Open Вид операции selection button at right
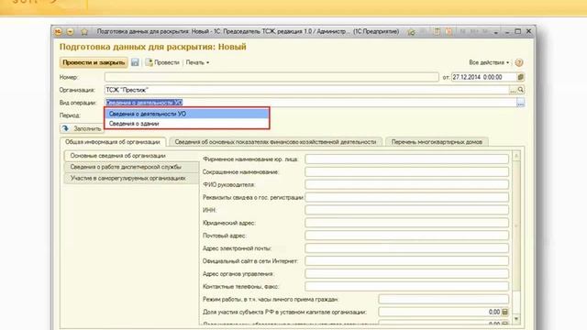 coord(520,103)
